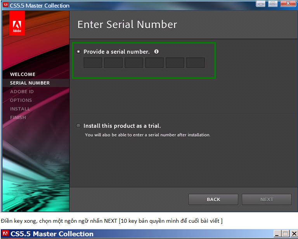Select the SERIAL NUMBER step in sidebar

click(30, 83)
